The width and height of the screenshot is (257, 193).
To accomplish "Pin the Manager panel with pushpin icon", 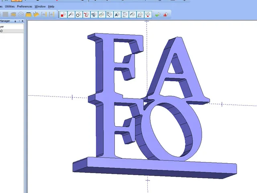I will [x=15, y=21].
